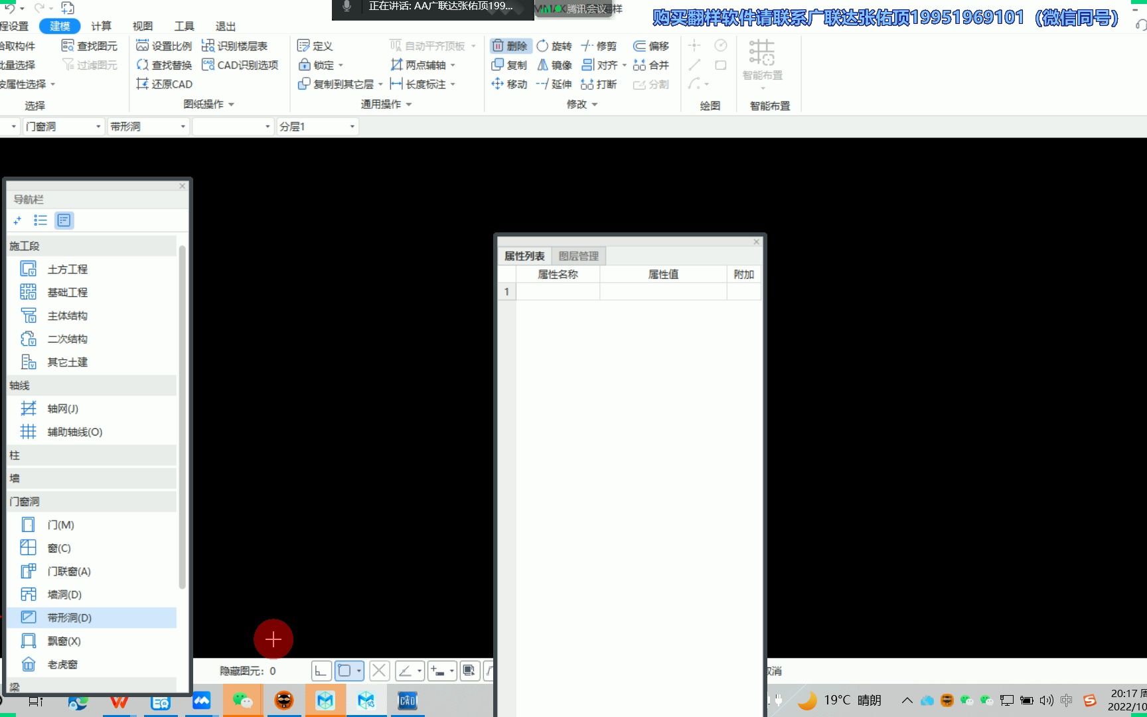The image size is (1147, 717).
Task: Click the 移动 (Move) tool
Action: click(x=509, y=84)
